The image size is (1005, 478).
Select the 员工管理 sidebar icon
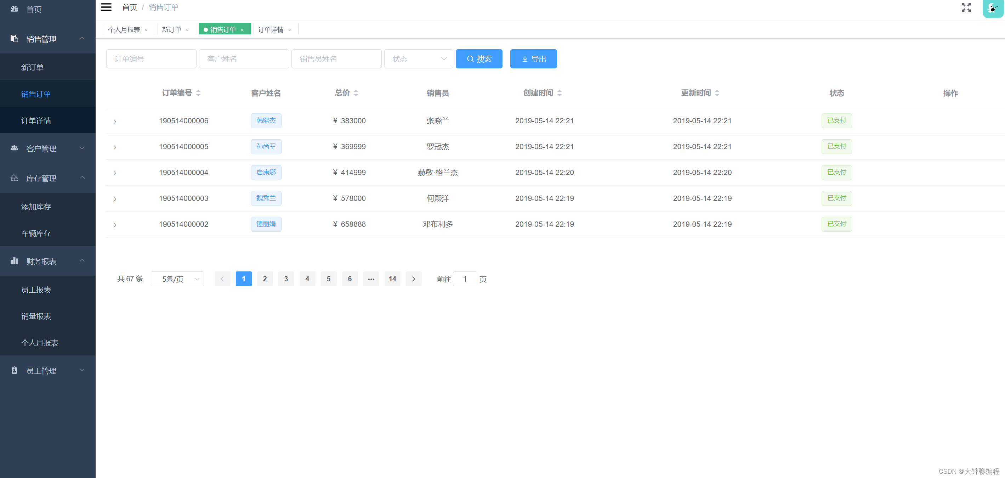point(15,370)
